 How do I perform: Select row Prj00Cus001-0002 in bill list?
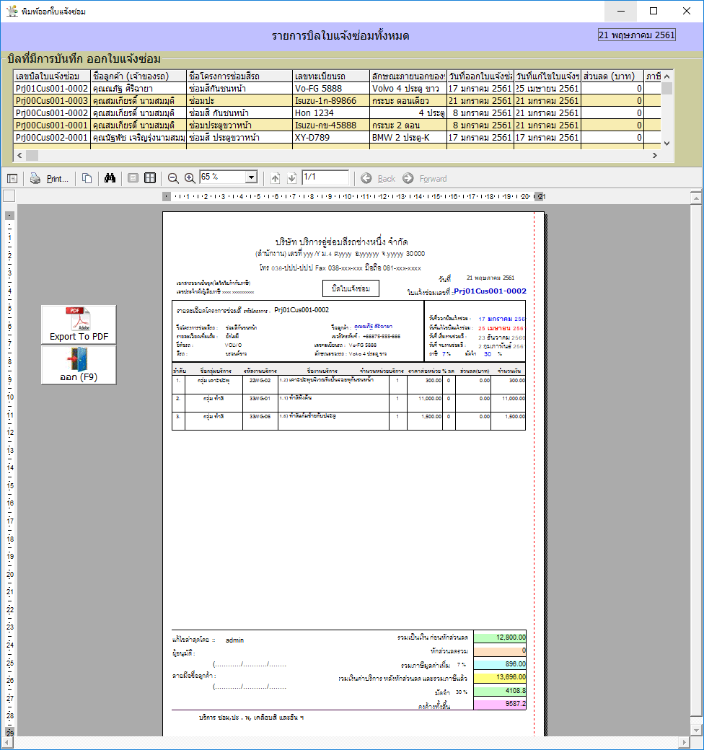(x=337, y=113)
